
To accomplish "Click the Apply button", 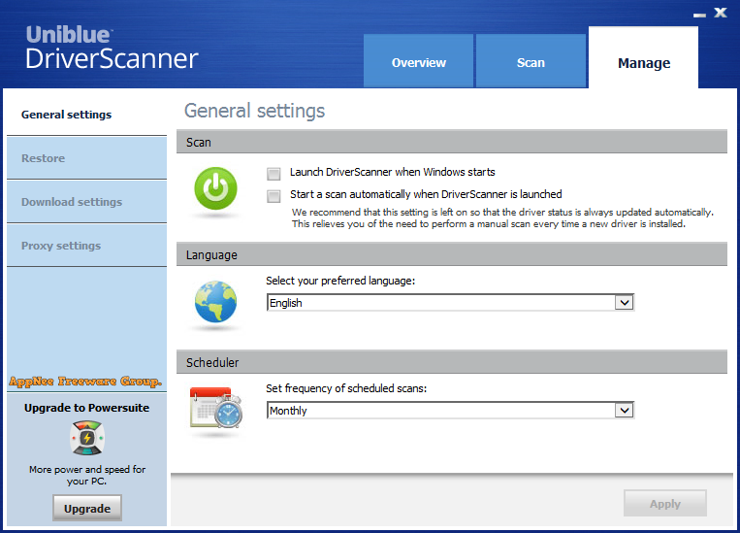I will coord(665,503).
